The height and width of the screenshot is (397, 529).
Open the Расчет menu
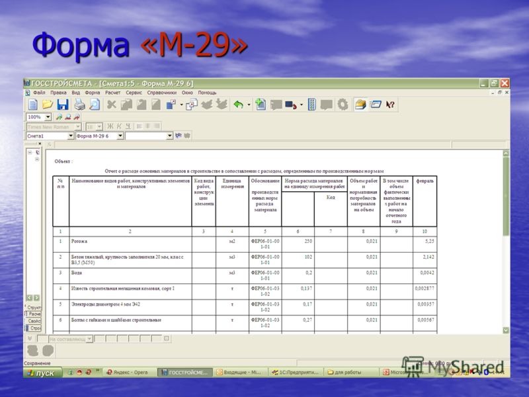[112, 93]
